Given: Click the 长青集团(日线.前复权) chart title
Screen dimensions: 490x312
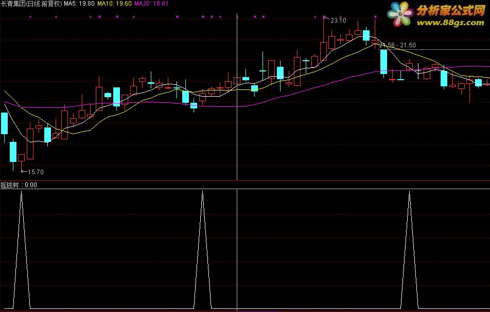Looking at the screenshot, I should pos(31,4).
